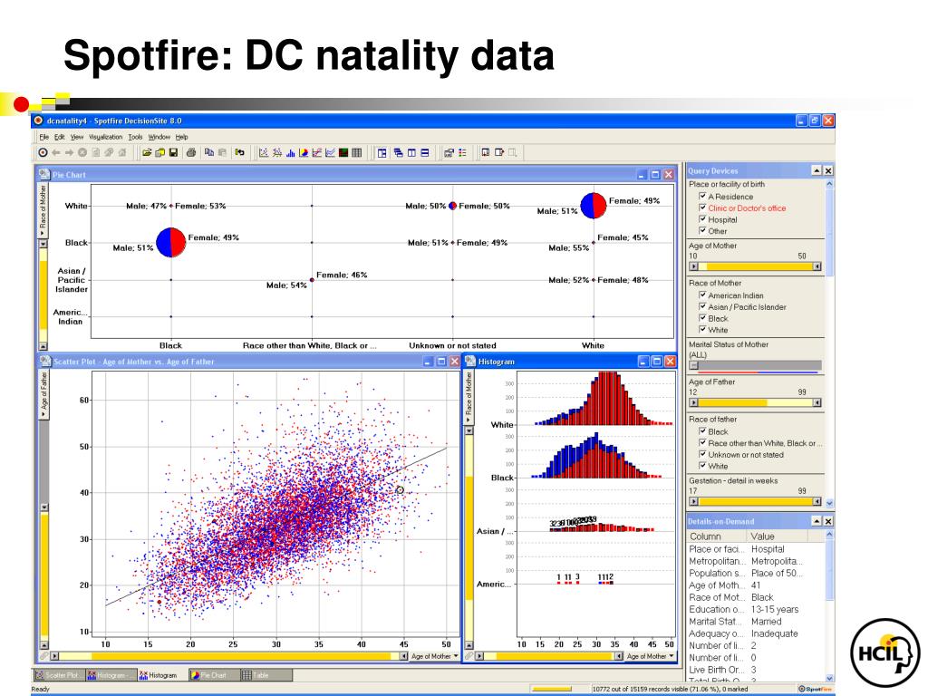Viewport: 928px width, 696px height.
Task: Click the Query Devices scroll-down arrow
Action: [829, 503]
